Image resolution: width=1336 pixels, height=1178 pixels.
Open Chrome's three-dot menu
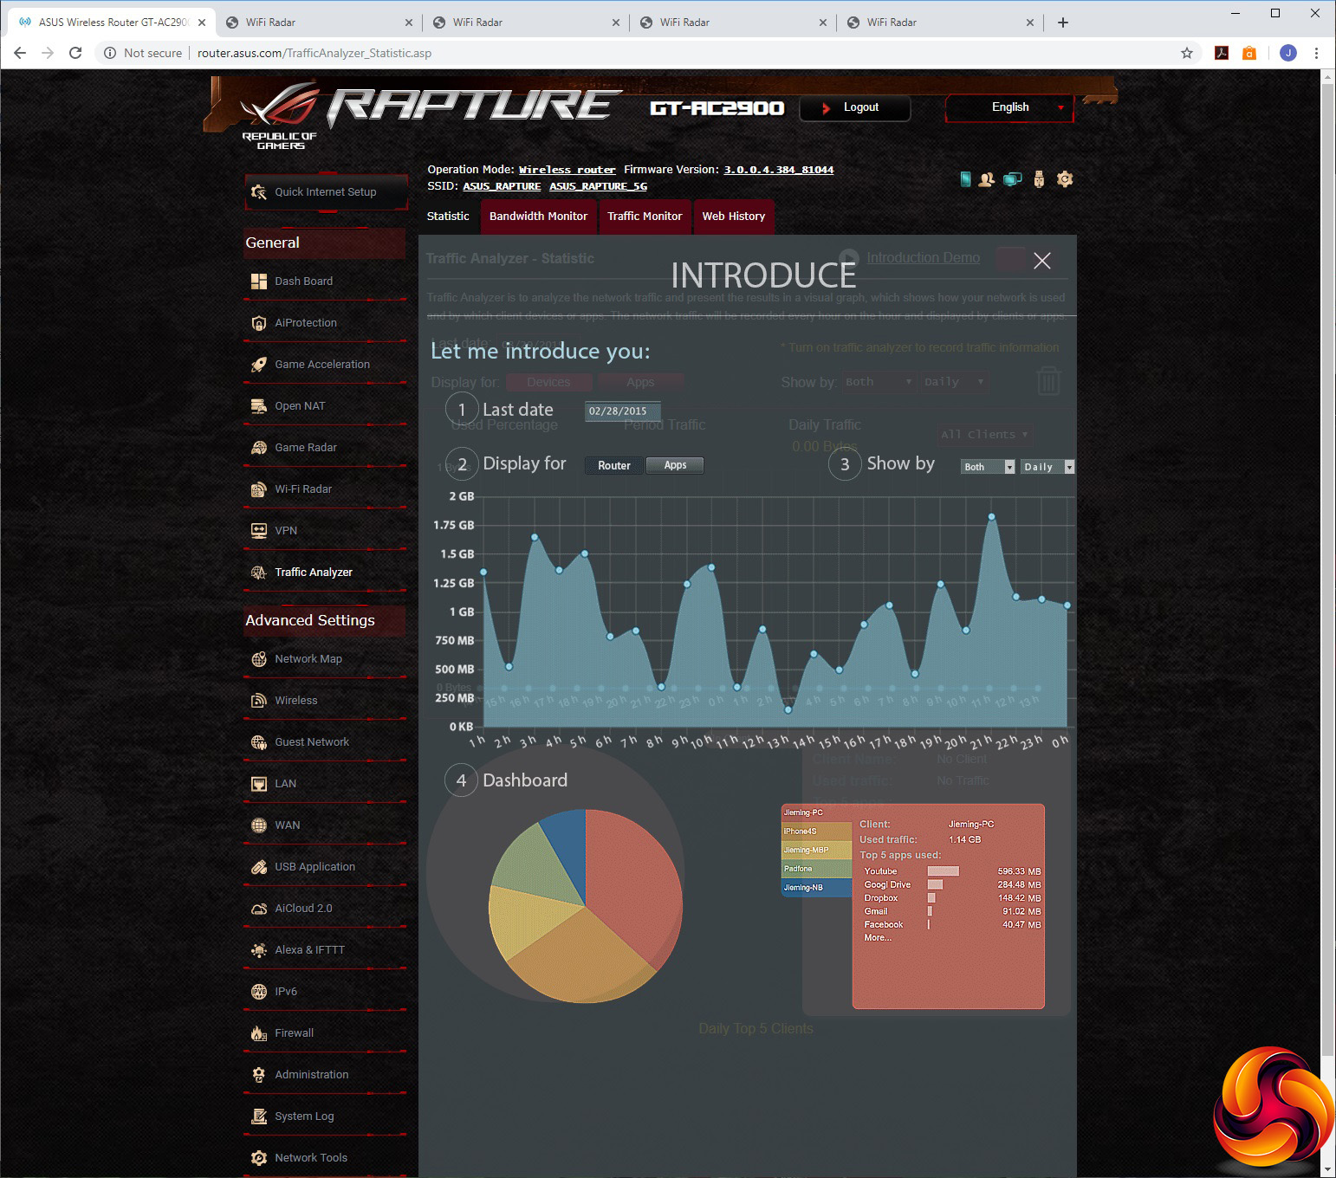pyautogui.click(x=1316, y=53)
